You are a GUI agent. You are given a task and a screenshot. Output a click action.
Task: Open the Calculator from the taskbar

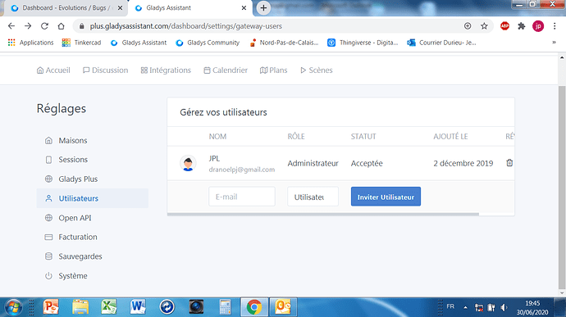pyautogui.click(x=225, y=307)
